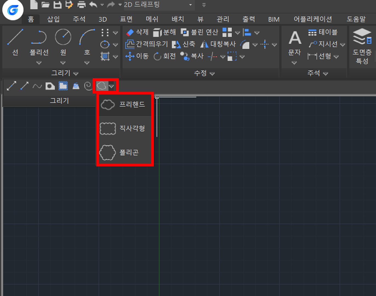Create a new drawing from quick access

click(34, 4)
